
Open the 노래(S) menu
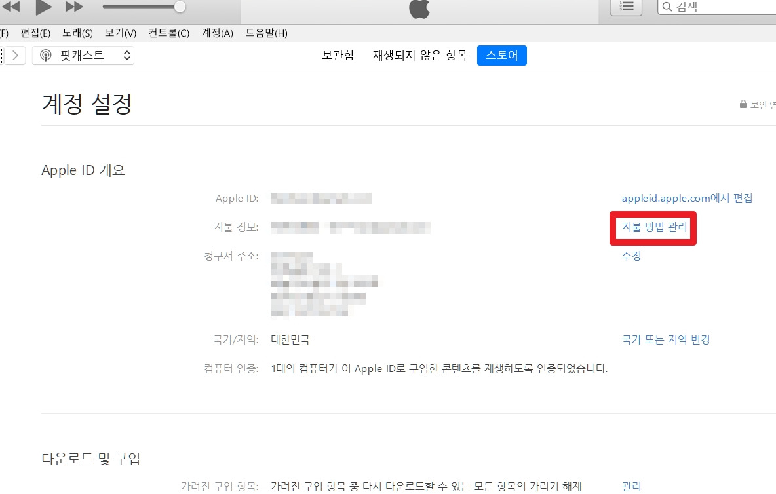[78, 33]
